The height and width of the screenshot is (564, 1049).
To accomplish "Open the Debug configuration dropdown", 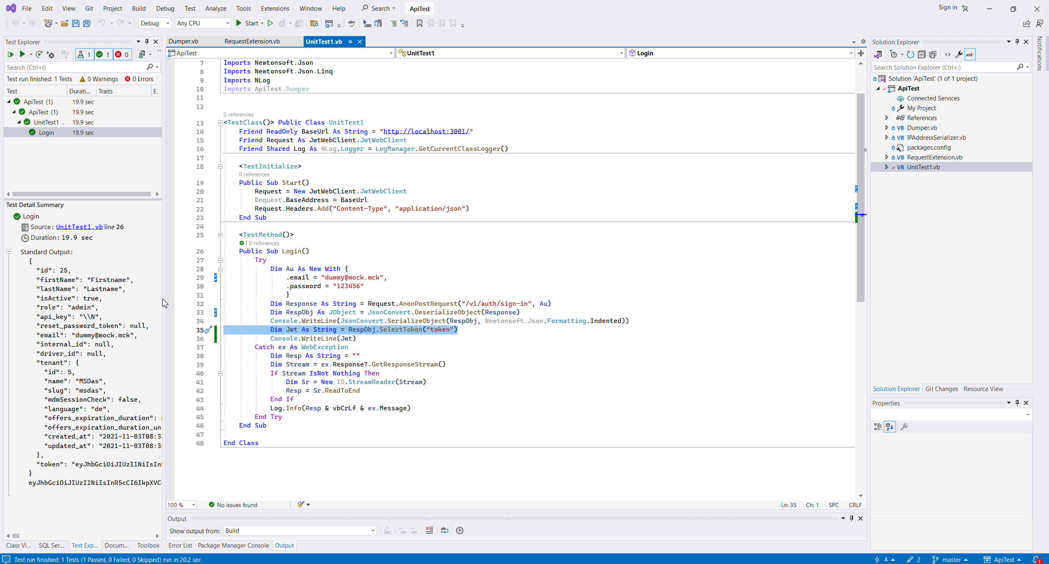I will pyautogui.click(x=155, y=23).
